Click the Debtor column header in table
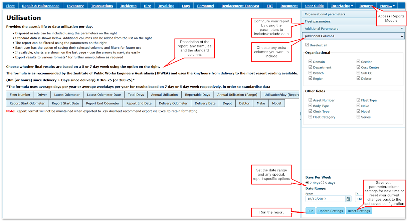The image size is (408, 222). (244, 103)
